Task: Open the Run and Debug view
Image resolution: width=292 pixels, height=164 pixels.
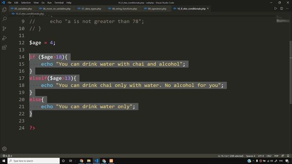Action: coord(4,38)
